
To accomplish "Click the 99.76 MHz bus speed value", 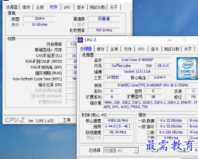I will pyautogui.click(x=118, y=132).
